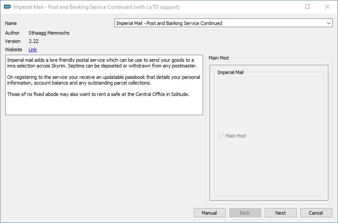Select the version value '2.22'
This screenshot has height=223, width=338.
click(34, 41)
